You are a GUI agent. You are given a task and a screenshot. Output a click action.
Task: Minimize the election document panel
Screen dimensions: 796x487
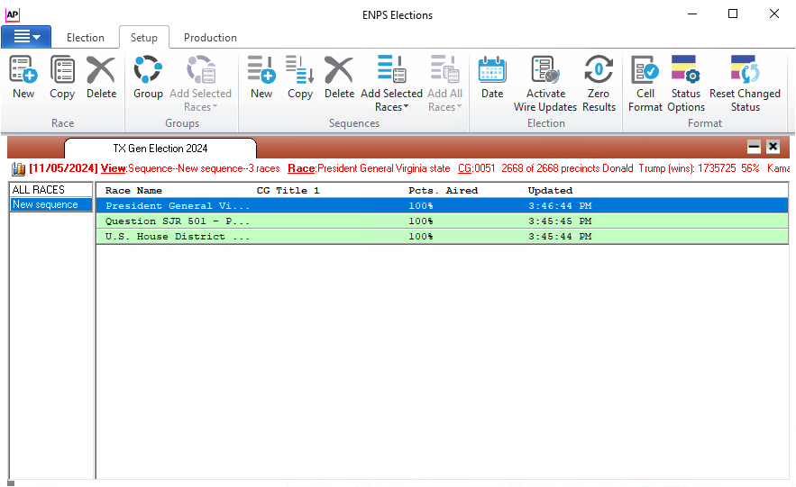754,147
